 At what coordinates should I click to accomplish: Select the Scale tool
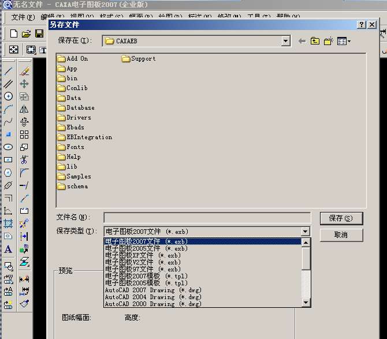(24, 147)
